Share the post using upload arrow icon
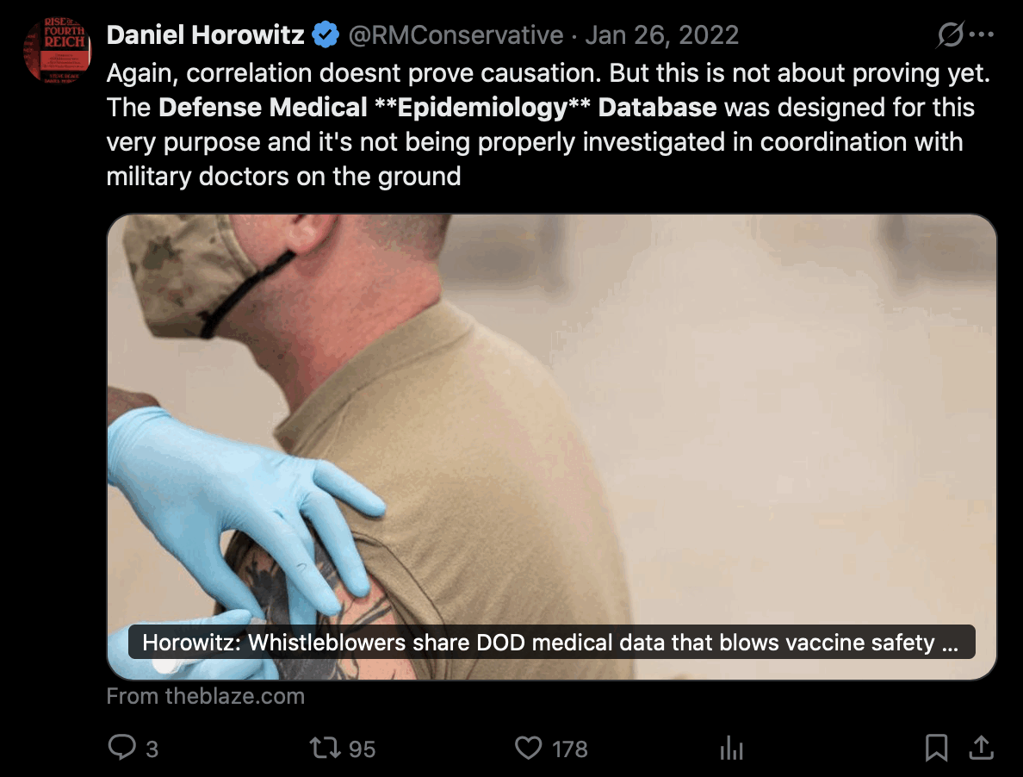The image size is (1023, 777). [980, 748]
